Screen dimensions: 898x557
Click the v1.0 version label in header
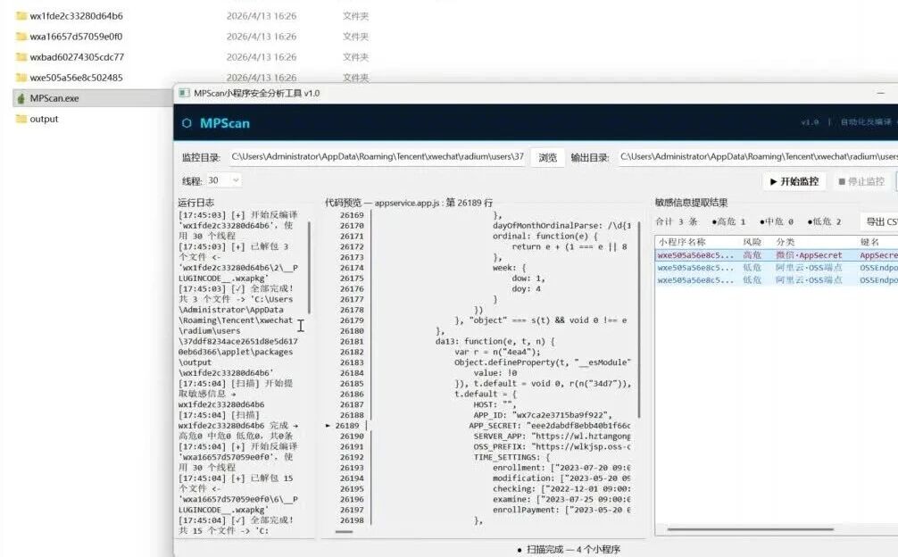click(x=810, y=122)
